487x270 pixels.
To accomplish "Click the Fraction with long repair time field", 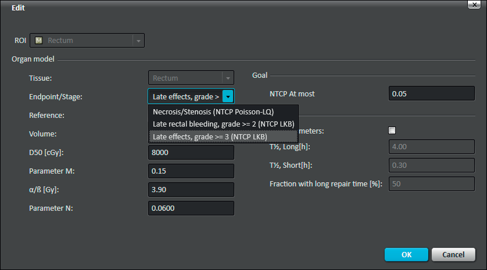I will [432, 183].
